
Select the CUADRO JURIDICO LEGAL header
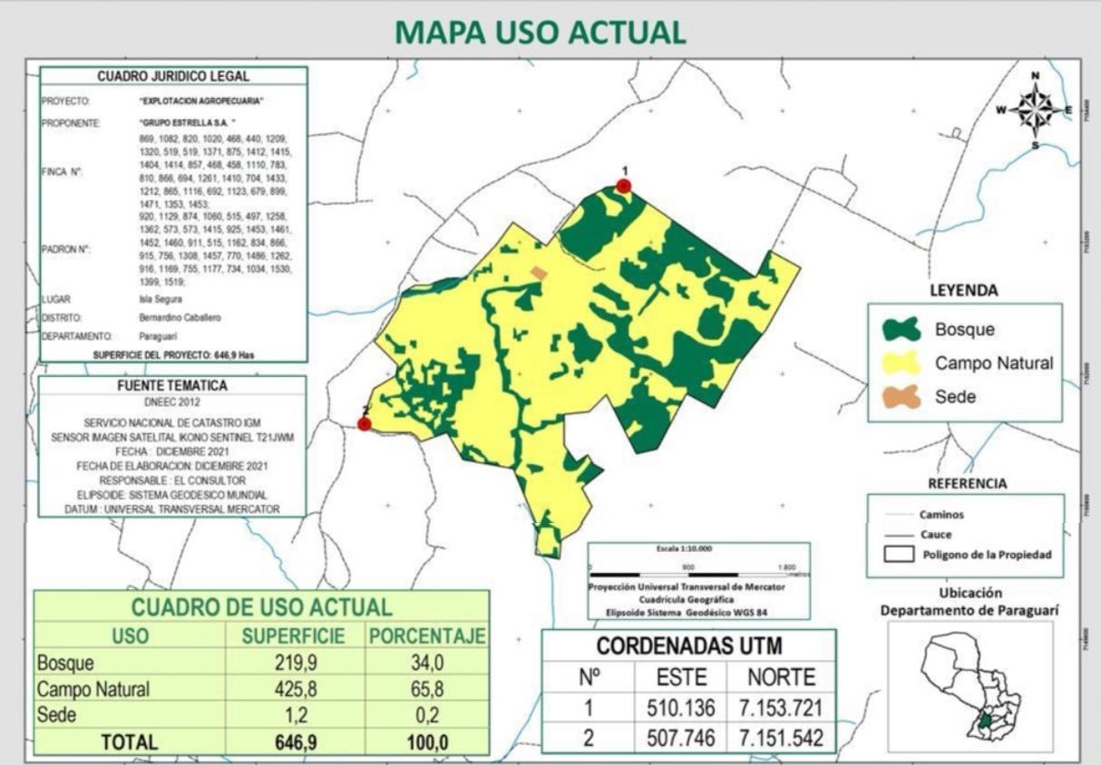172,77
